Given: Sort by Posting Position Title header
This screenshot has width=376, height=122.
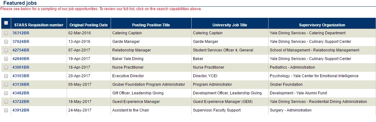Looking at the screenshot, I should 151,25.
